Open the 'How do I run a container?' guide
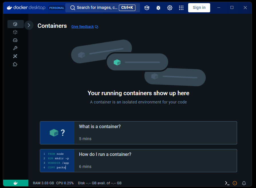 [x=138, y=160]
